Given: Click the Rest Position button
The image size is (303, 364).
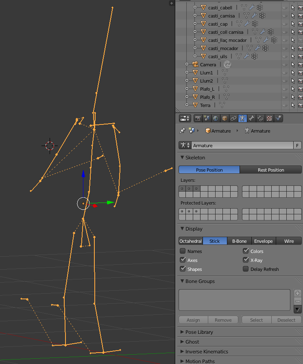Looking at the screenshot, I should coord(270,170).
